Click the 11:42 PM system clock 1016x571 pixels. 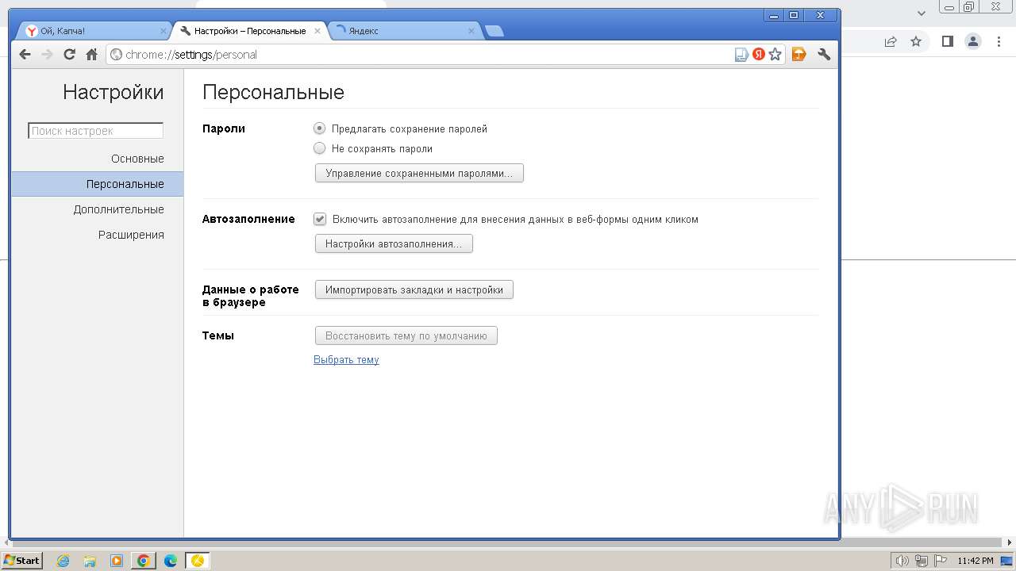976,561
